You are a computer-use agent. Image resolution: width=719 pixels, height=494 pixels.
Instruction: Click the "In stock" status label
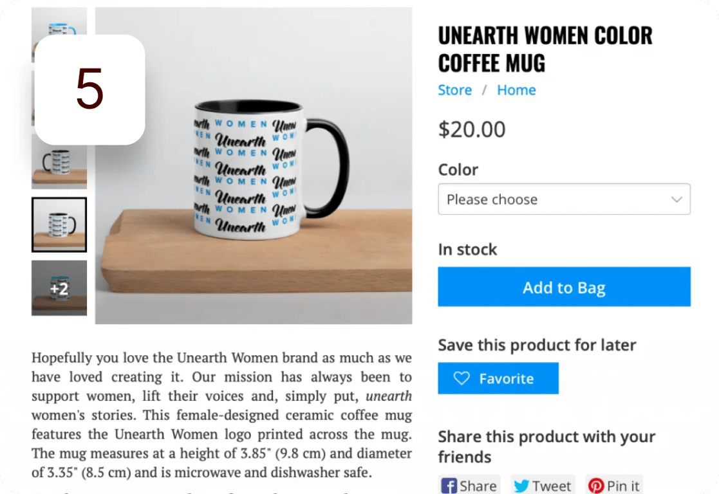[467, 250]
